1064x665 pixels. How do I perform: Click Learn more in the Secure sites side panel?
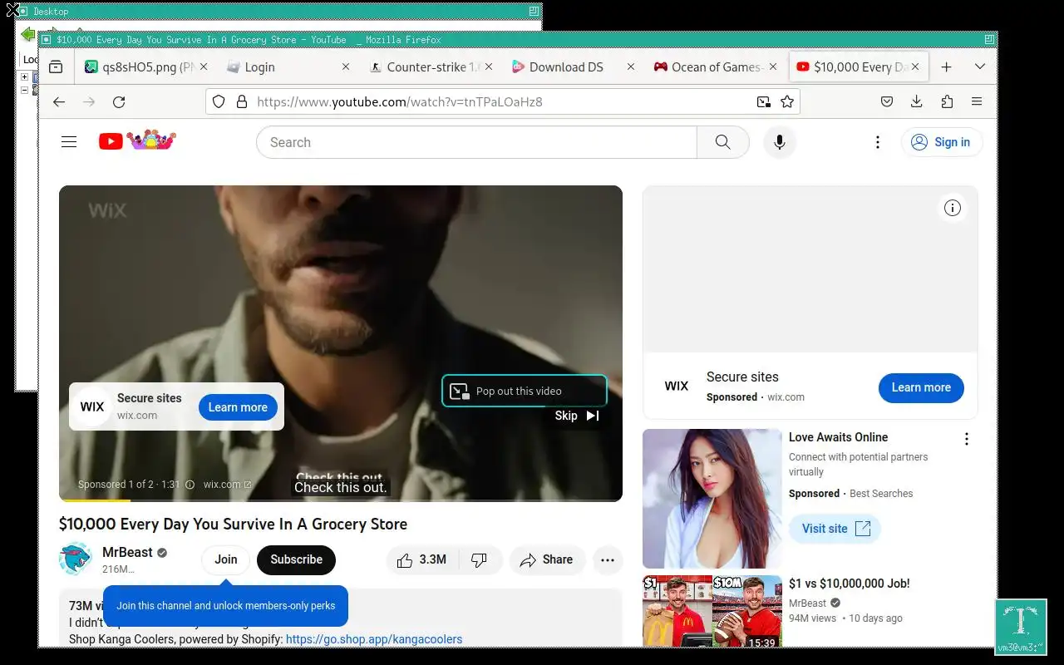pos(921,387)
